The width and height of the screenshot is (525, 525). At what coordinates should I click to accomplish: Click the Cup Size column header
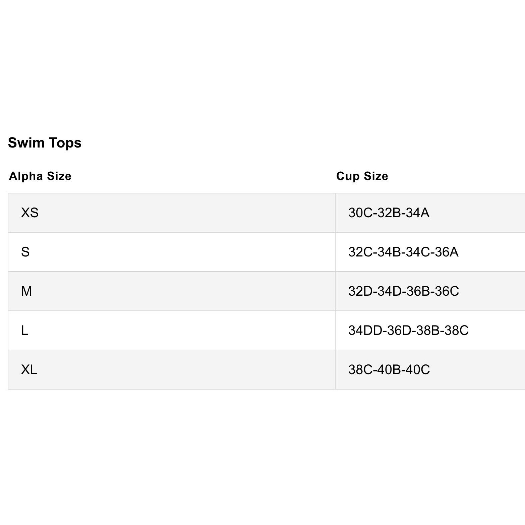[362, 176]
